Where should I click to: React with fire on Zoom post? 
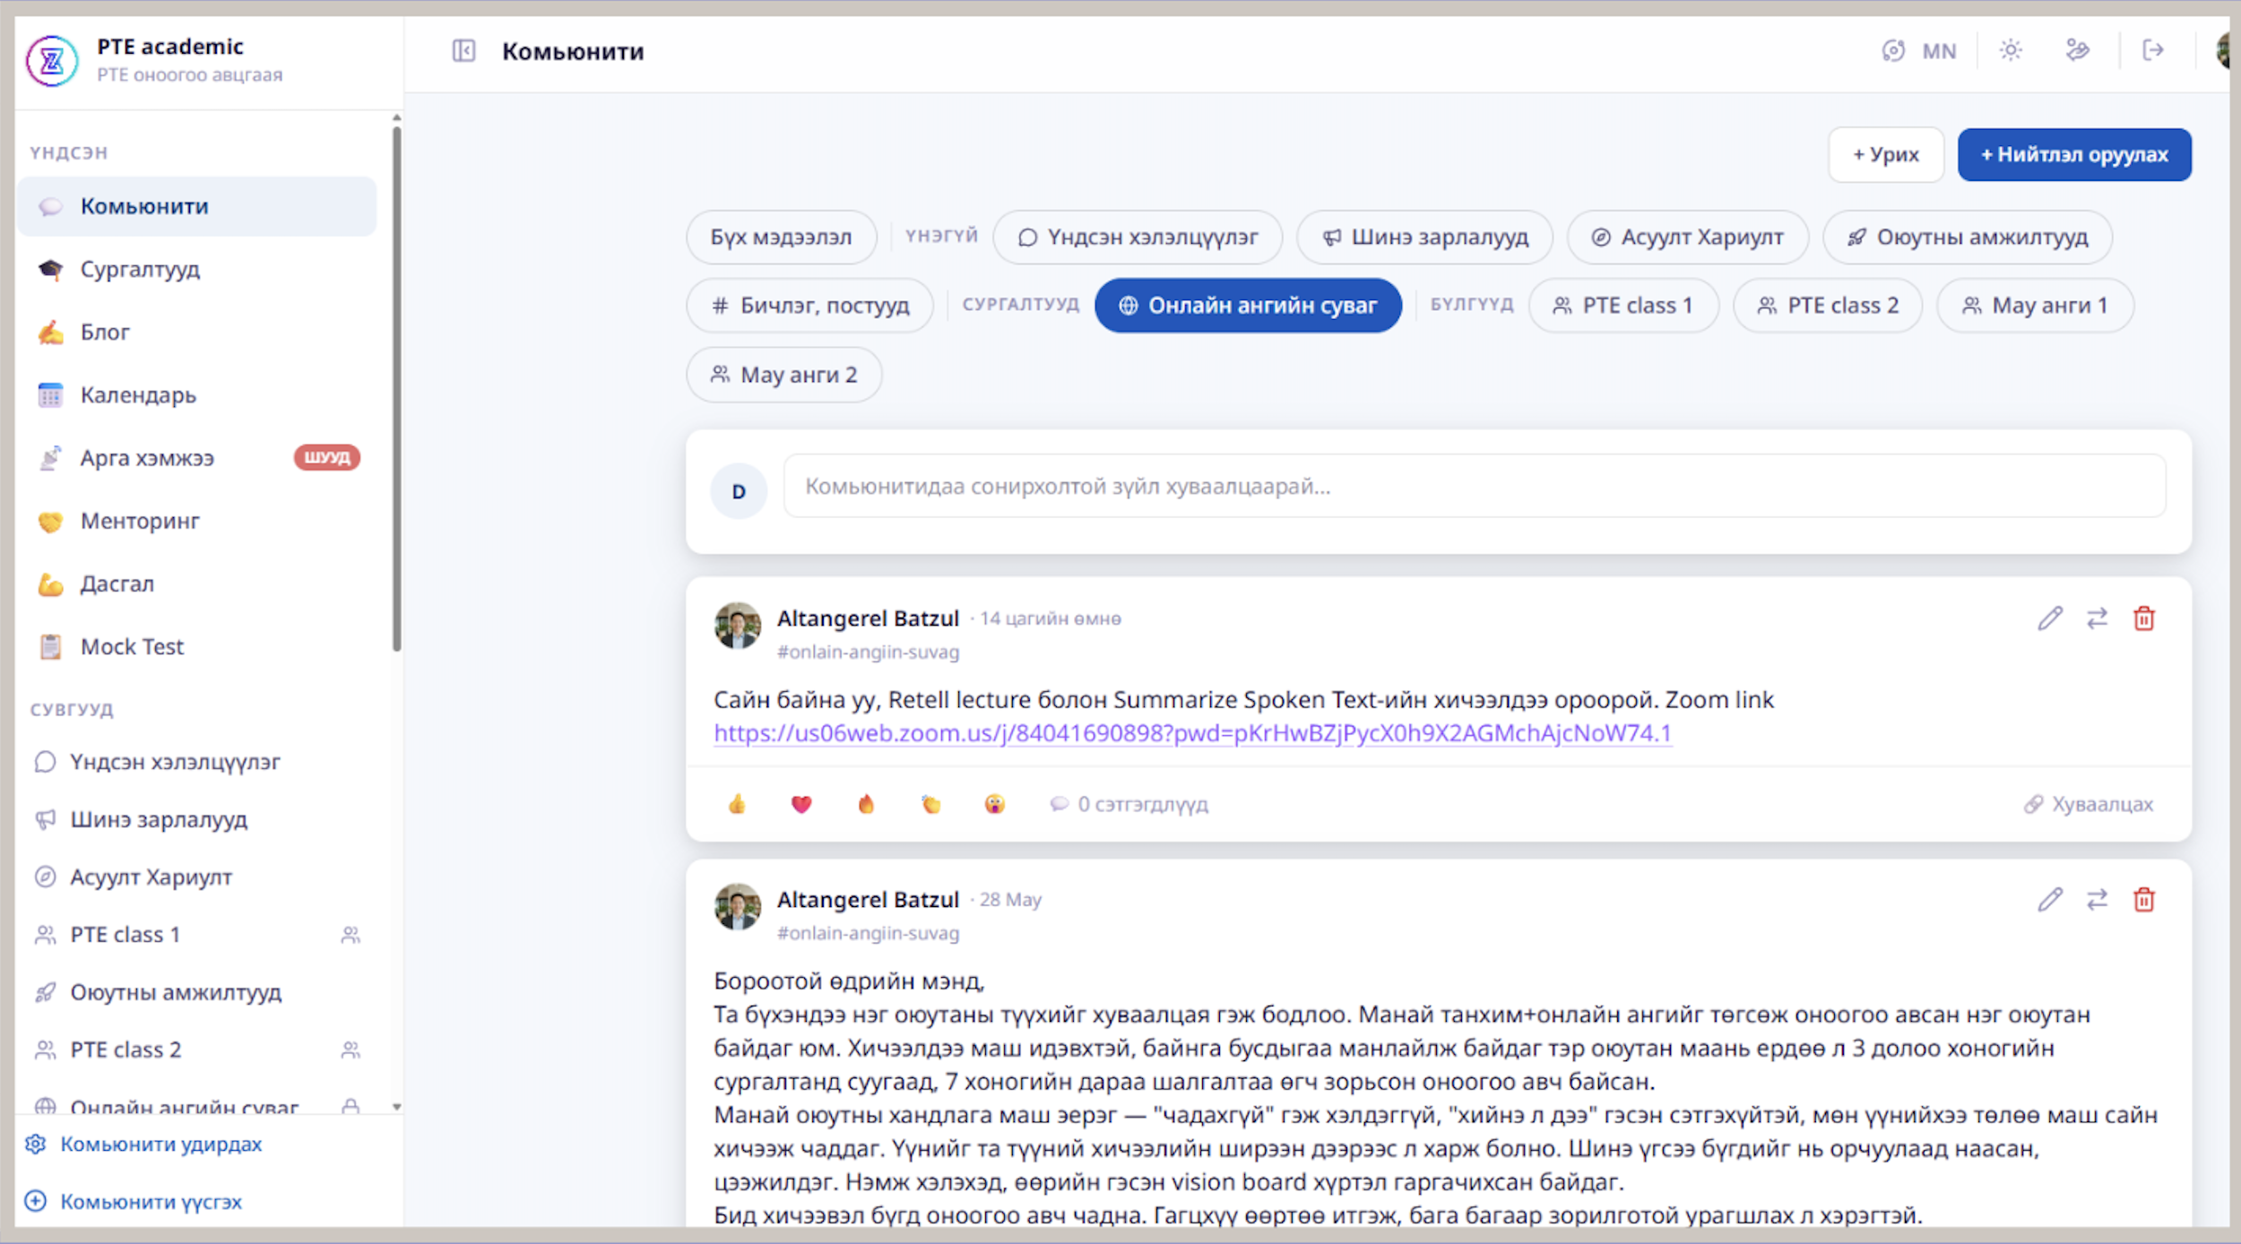pos(866,804)
